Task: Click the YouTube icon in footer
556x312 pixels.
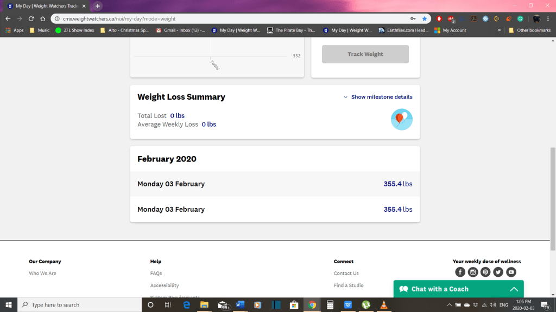Action: point(511,272)
